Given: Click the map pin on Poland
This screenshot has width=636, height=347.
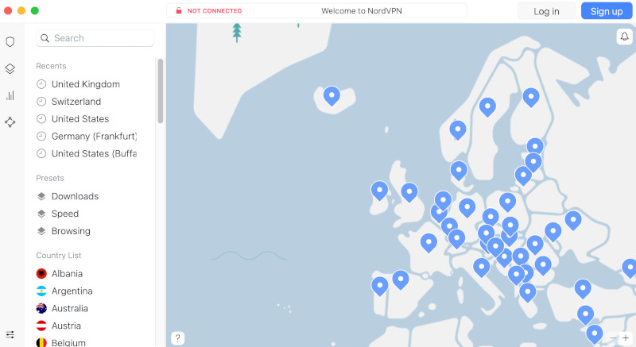Looking at the screenshot, I should coord(507,202).
